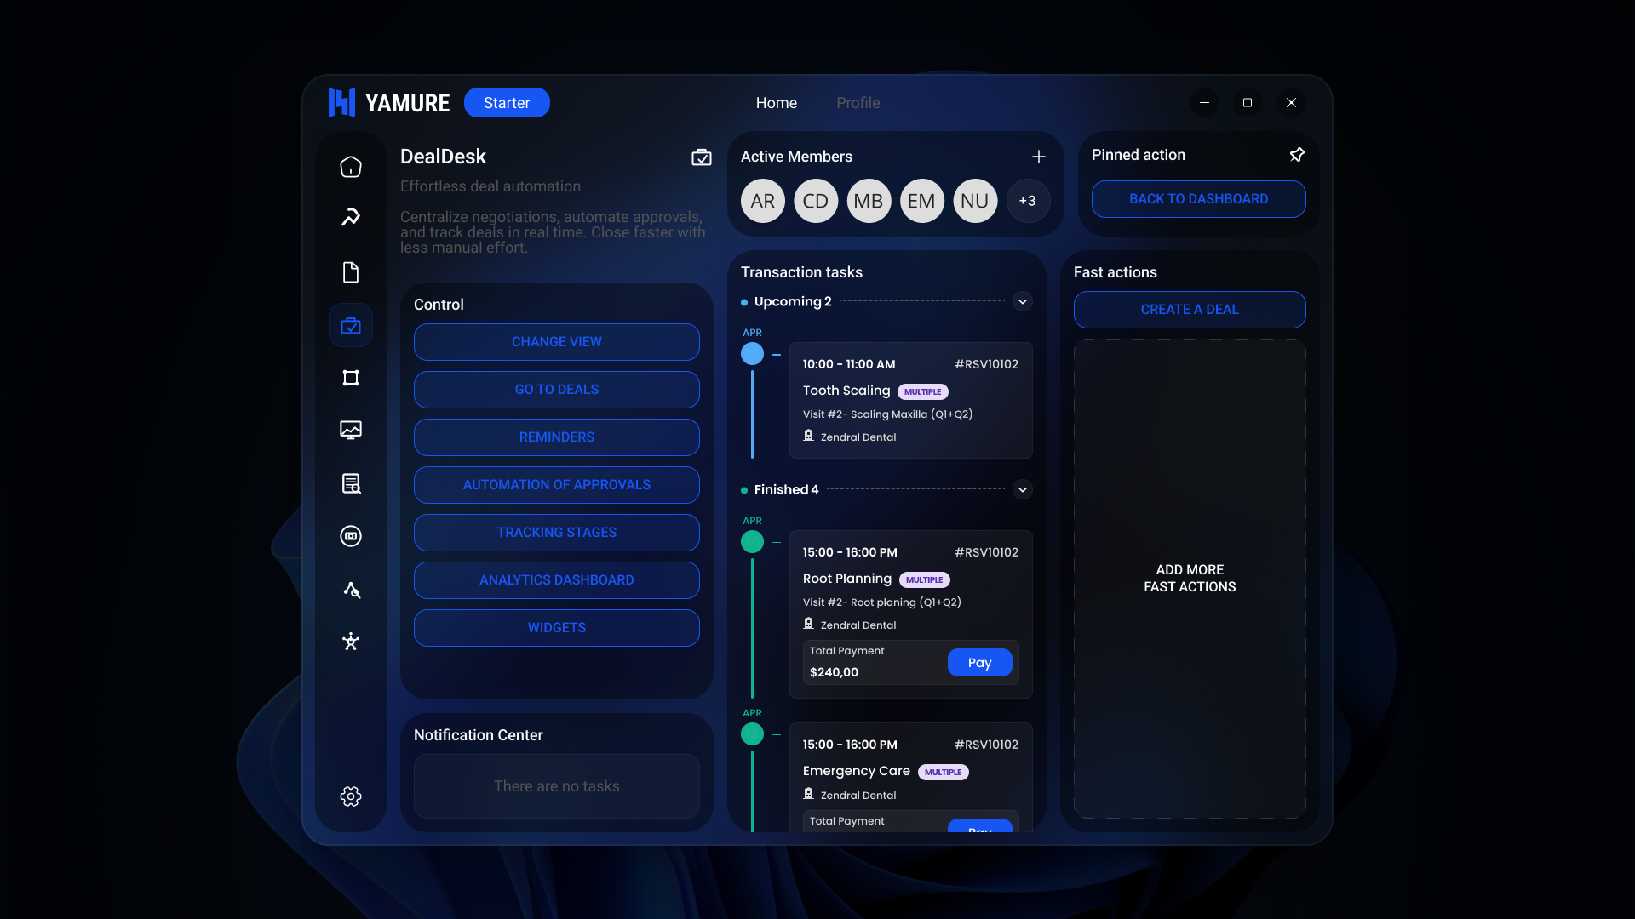Expand the +3 additional members bubble
1635x919 pixels.
1028,201
